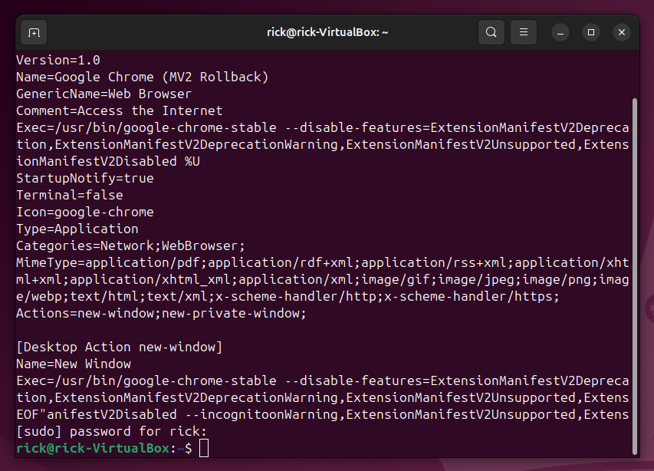The width and height of the screenshot is (654, 471).
Task: Open the terminal options menu
Action: (x=524, y=32)
